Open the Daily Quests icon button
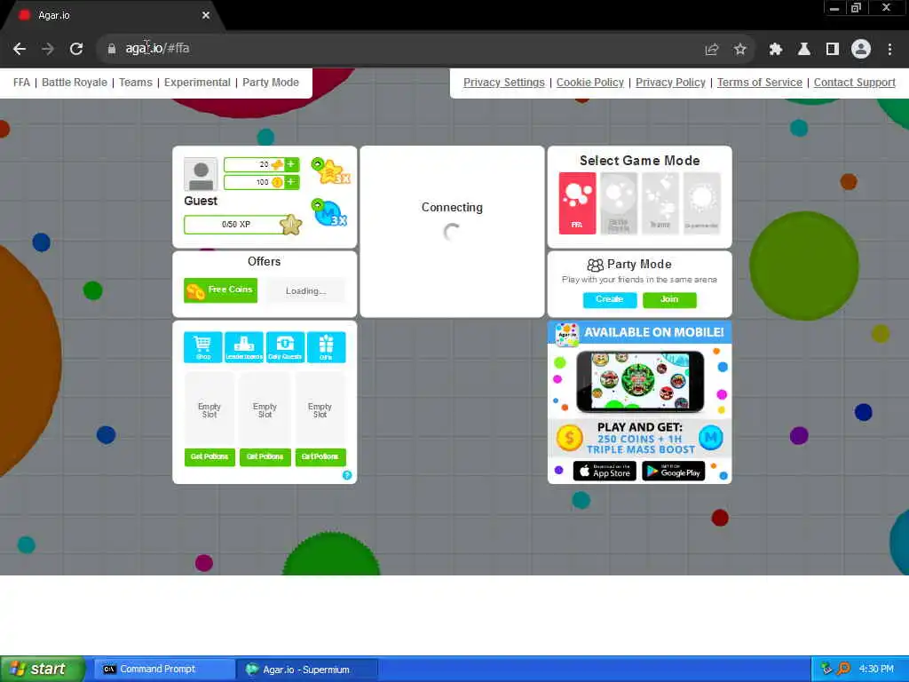909x682 pixels. point(285,347)
